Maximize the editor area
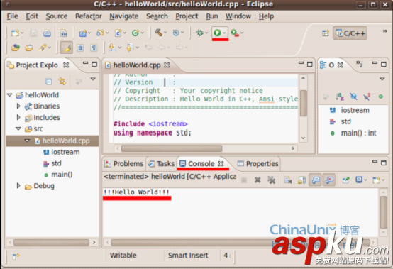This screenshot has width=393, height=269. (310, 64)
